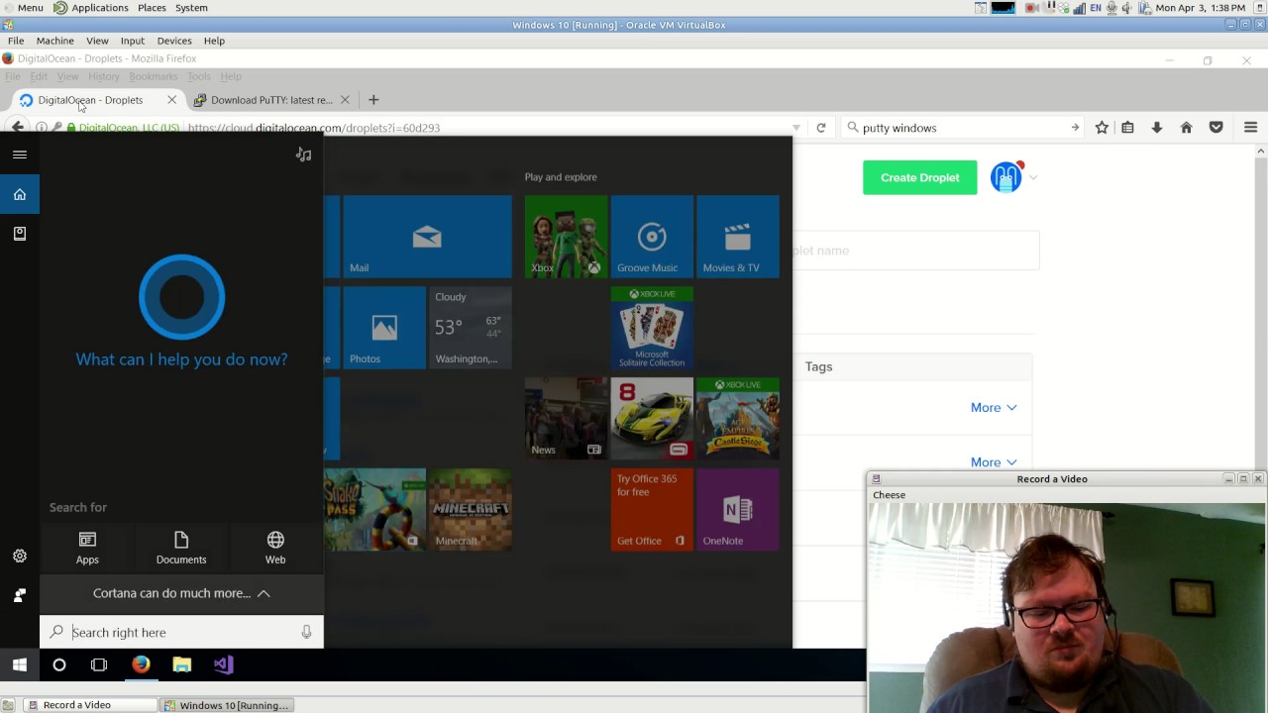Open the Xbox tile
Image resolution: width=1268 pixels, height=713 pixels.
[x=566, y=237]
